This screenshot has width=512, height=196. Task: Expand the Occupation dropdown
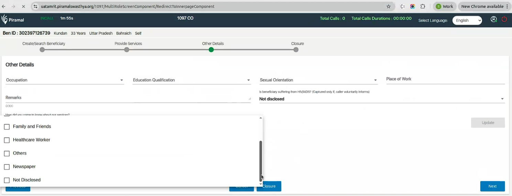tap(65, 80)
